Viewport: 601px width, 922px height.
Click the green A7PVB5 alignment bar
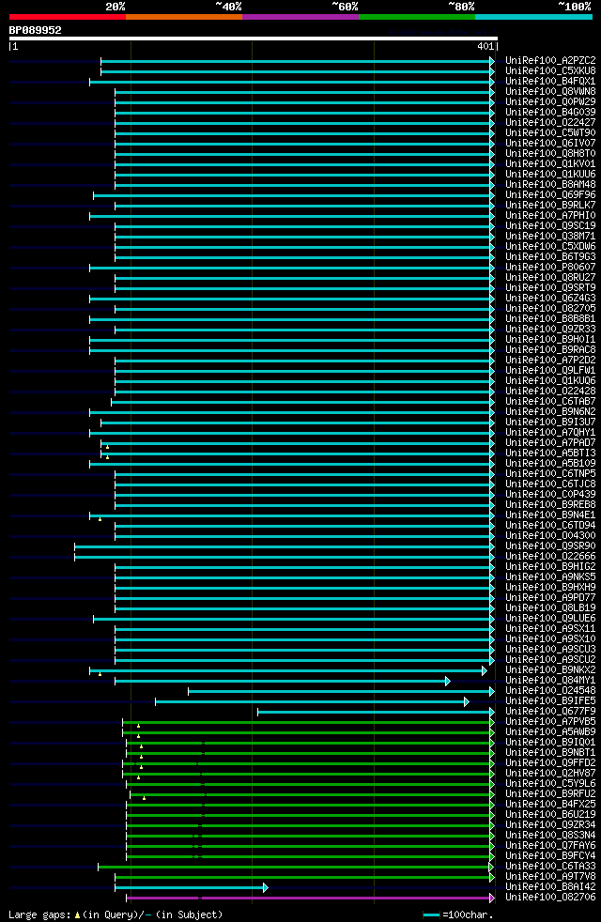coord(307,723)
